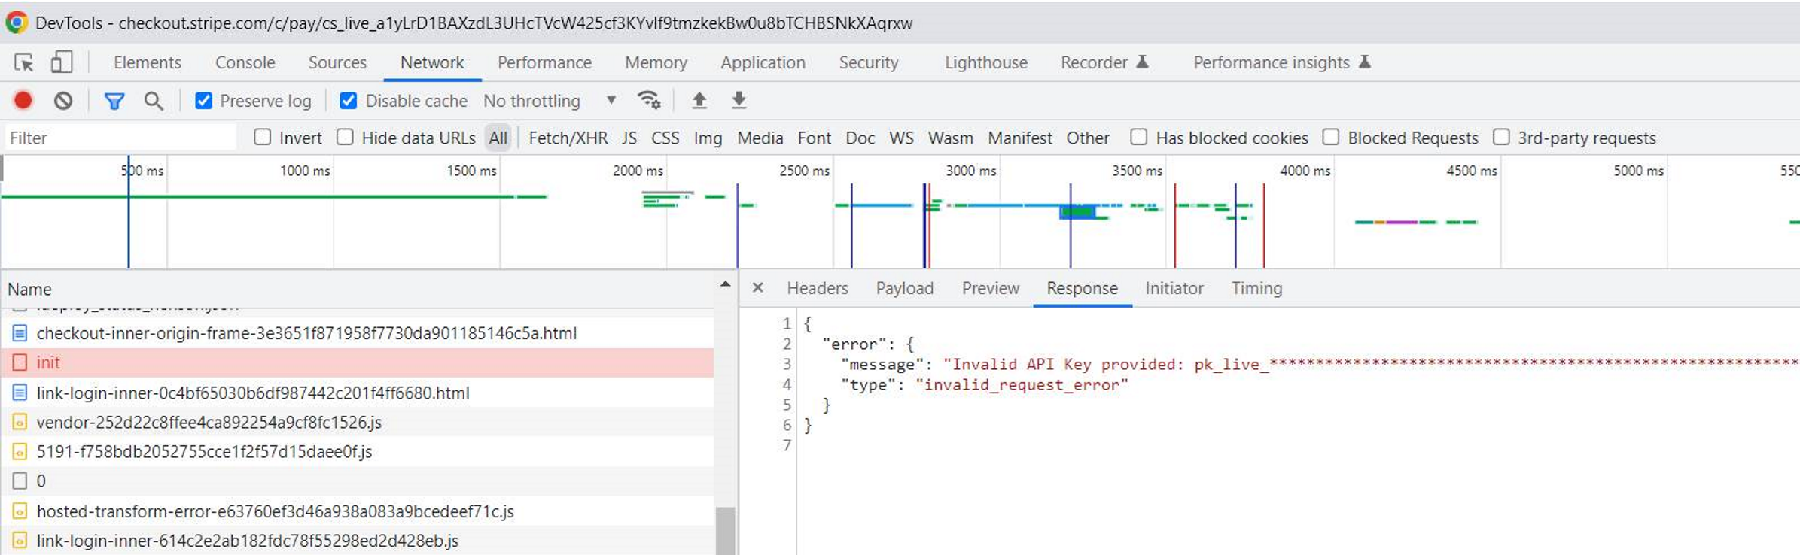1800x555 pixels.
Task: Open network conditions wifi-gear icon
Action: (x=648, y=100)
